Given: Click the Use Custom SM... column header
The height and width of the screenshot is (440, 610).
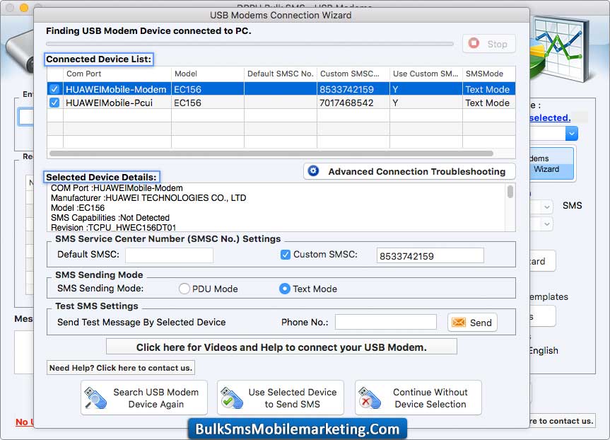Looking at the screenshot, I should tap(426, 74).
